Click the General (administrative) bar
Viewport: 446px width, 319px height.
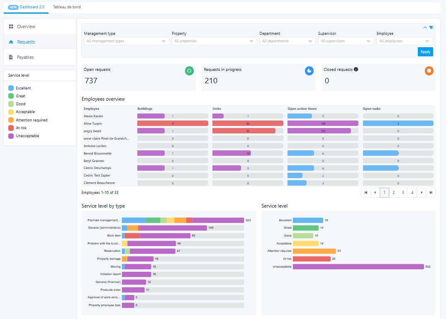pyautogui.click(x=164, y=228)
